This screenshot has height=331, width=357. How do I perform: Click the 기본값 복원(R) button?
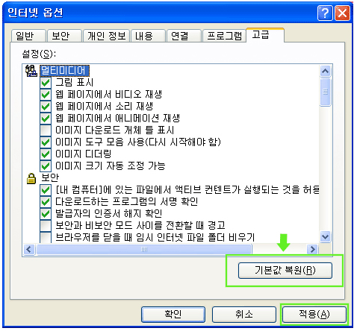coord(285,271)
